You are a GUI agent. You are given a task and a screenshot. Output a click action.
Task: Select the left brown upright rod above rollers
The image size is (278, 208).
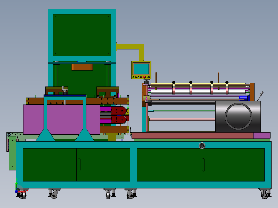(x=156, y=77)
